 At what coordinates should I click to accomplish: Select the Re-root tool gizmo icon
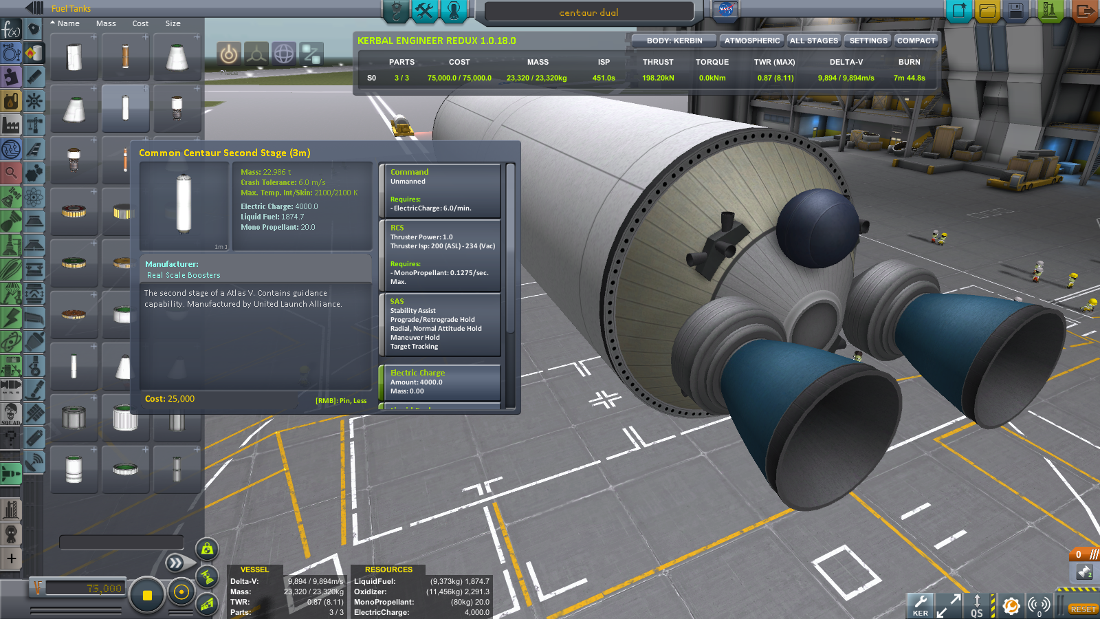[311, 54]
